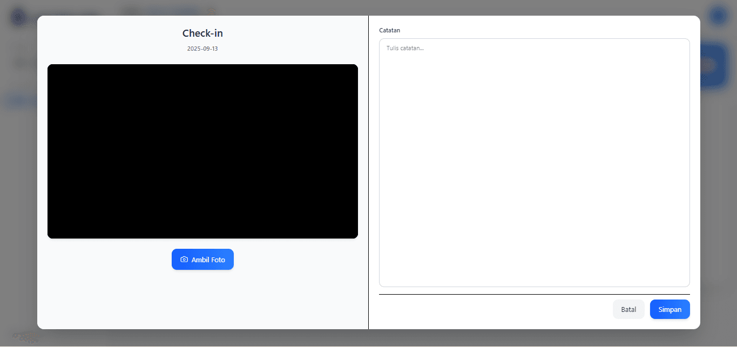This screenshot has width=737, height=347.
Task: Click the faded watermark in the bottom-left corner
Action: [x=25, y=337]
